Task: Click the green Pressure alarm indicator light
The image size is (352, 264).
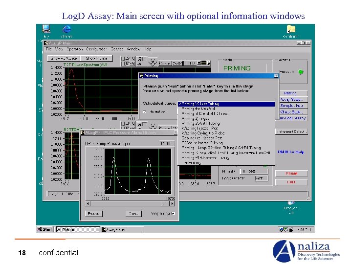Action: 301,72
